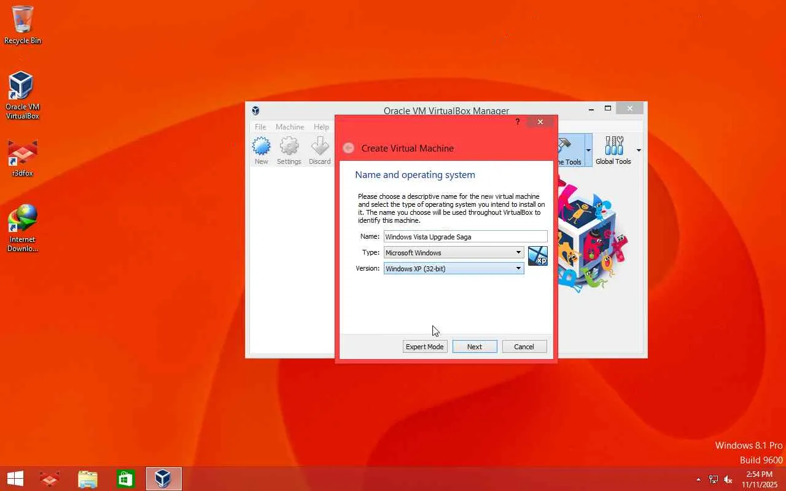
Task: Open the Global Tools dropdown arrow
Action: pyautogui.click(x=639, y=150)
